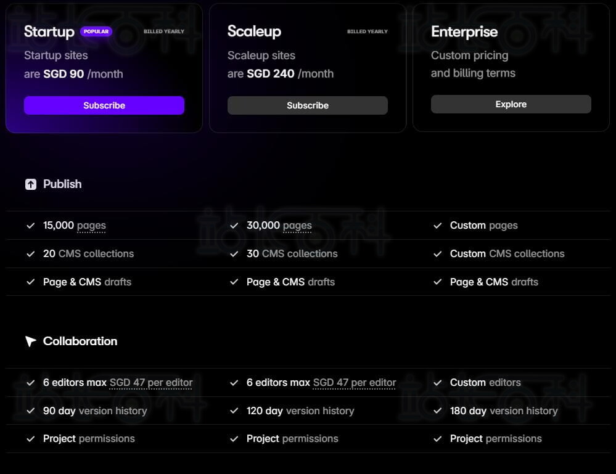Subscribe to the Startup plan
616x474 pixels.
click(x=104, y=105)
